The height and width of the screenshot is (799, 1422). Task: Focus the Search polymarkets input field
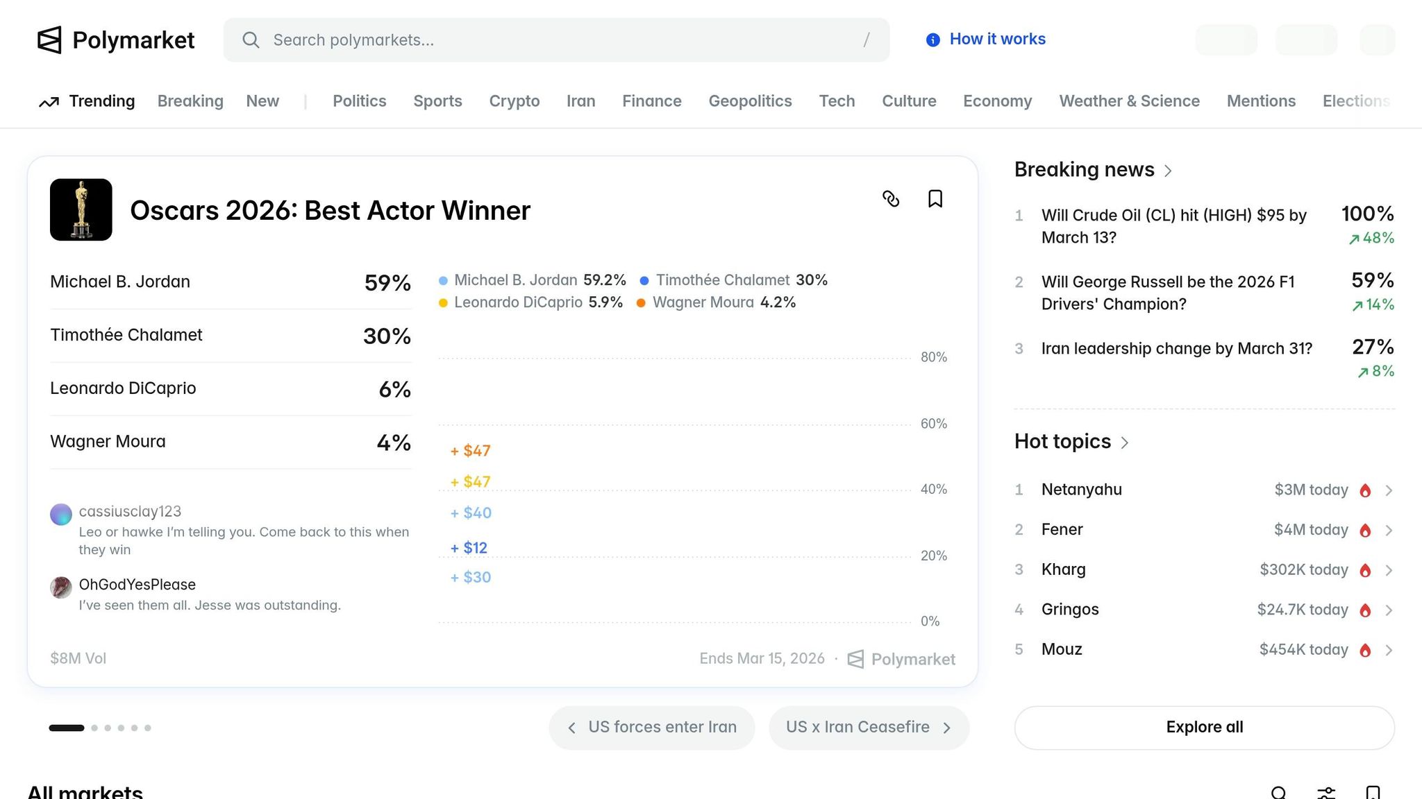555,40
